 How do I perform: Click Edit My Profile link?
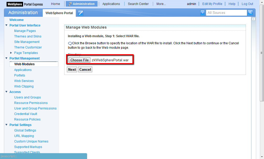[212, 4]
